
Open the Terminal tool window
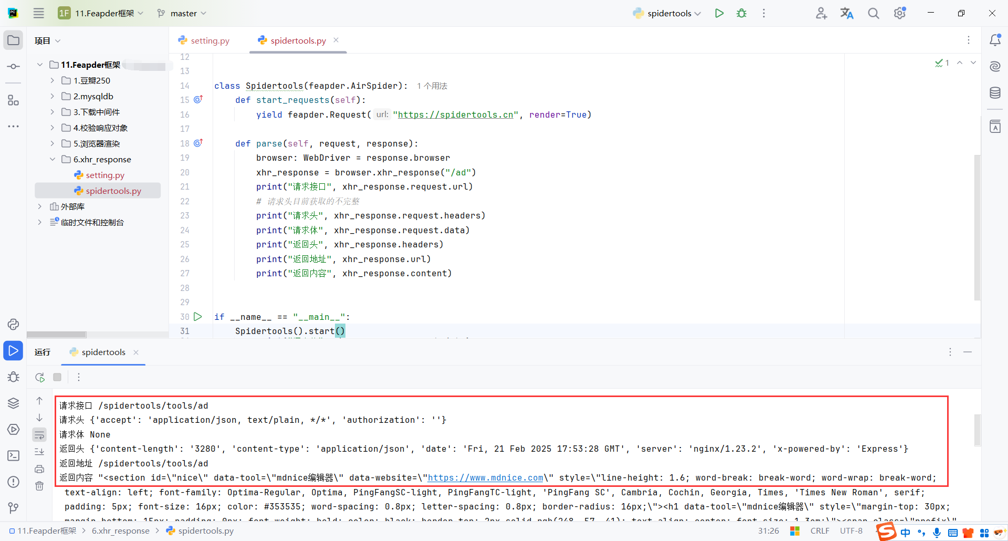[13, 455]
